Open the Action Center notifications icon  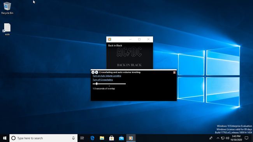(x=246, y=138)
